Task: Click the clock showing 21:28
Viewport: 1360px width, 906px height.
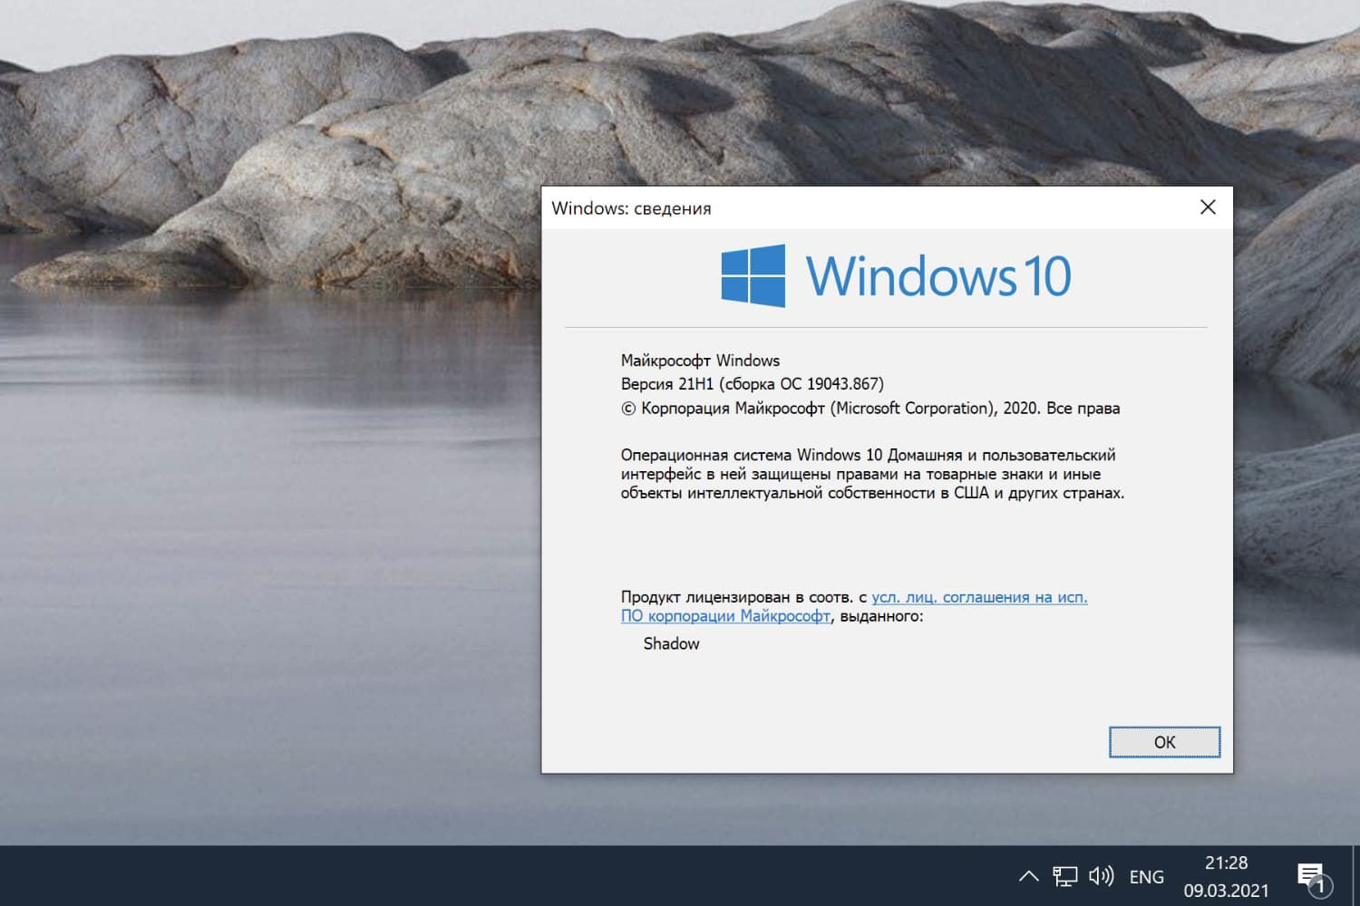Action: coord(1226,863)
